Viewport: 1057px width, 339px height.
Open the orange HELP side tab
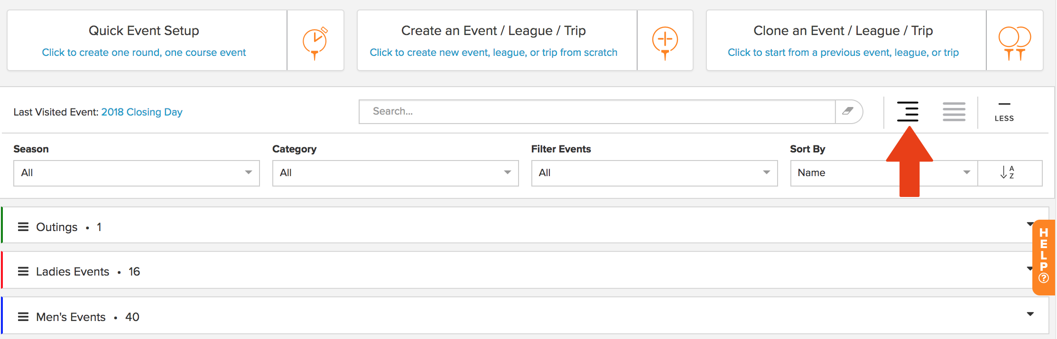[1044, 257]
